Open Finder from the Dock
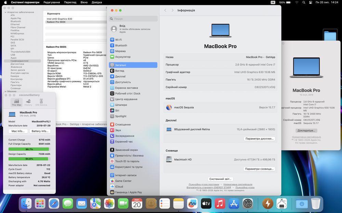342x213 pixels. coord(26,204)
